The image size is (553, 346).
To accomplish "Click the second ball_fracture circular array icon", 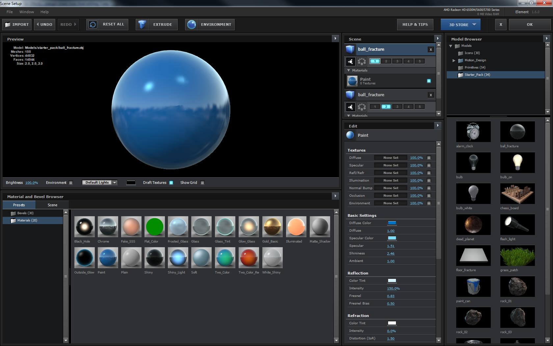I will [x=361, y=107].
